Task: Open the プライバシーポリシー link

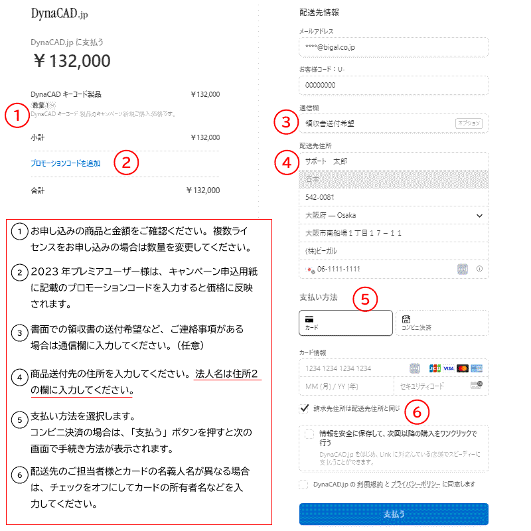Action: click(x=416, y=485)
